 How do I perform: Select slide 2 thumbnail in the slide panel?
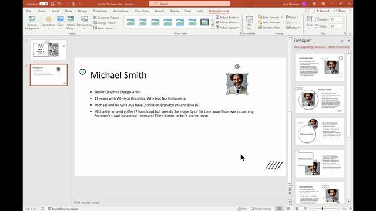49,75
